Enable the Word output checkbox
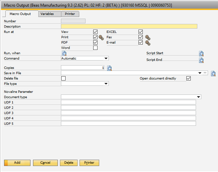218x172 pixels. [x=96, y=48]
